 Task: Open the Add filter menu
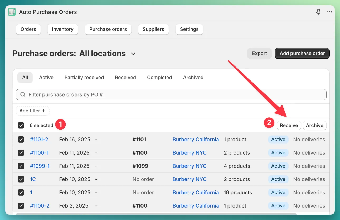[33, 111]
